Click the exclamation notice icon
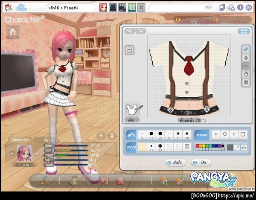Image resolution: width=256 pixels, height=200 pixels. coord(240,8)
